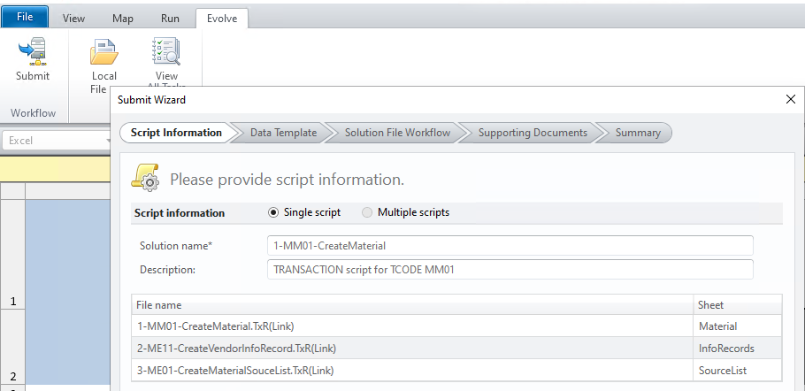Choose the Multiple scripts radio option
This screenshot has width=805, height=391.
(367, 212)
